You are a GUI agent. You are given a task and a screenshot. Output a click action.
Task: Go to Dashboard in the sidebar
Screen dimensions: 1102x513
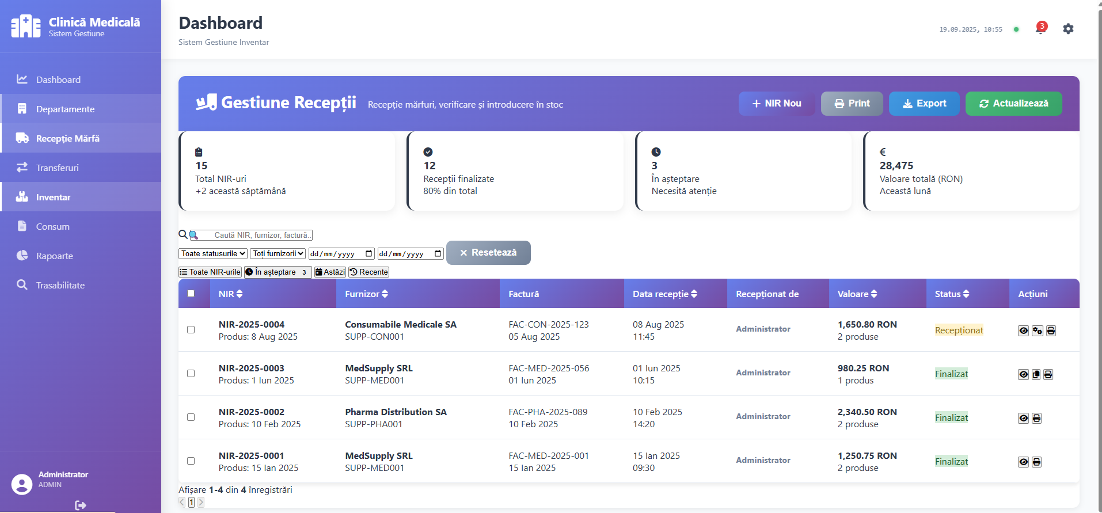coord(81,79)
